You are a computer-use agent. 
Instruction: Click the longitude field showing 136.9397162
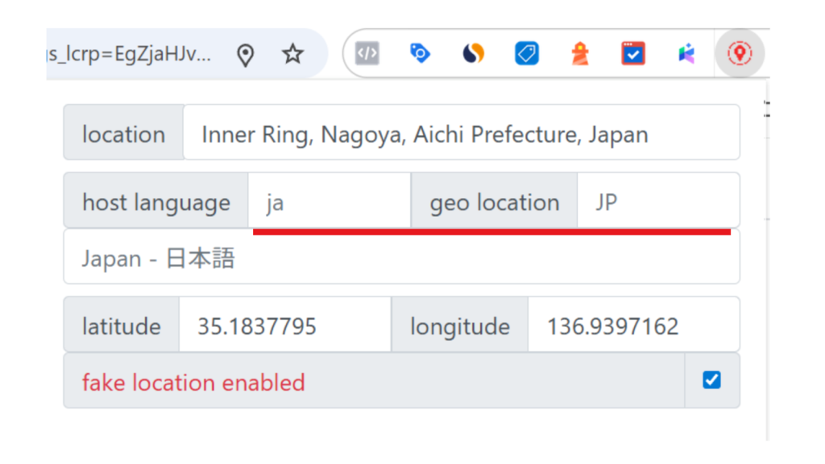pyautogui.click(x=632, y=325)
